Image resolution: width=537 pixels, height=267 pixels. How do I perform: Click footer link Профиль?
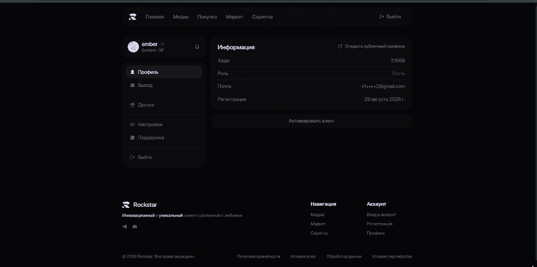[x=375, y=233]
